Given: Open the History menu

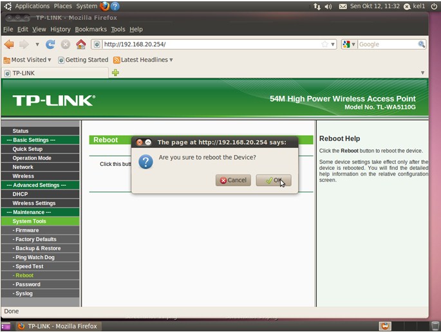Looking at the screenshot, I should (x=61, y=29).
